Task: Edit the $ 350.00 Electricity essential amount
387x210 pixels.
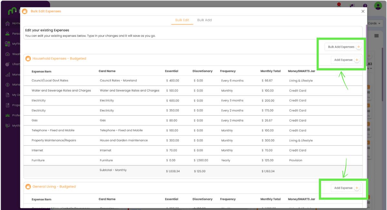Action: (x=173, y=110)
